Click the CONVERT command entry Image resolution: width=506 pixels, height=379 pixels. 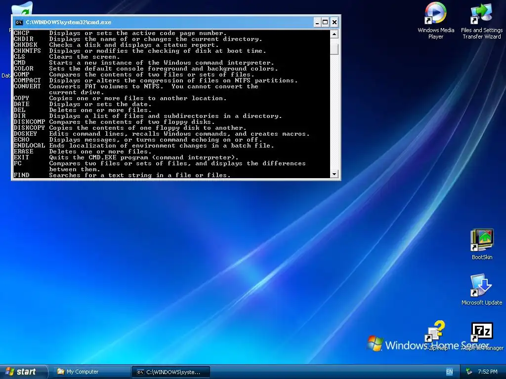[136, 89]
